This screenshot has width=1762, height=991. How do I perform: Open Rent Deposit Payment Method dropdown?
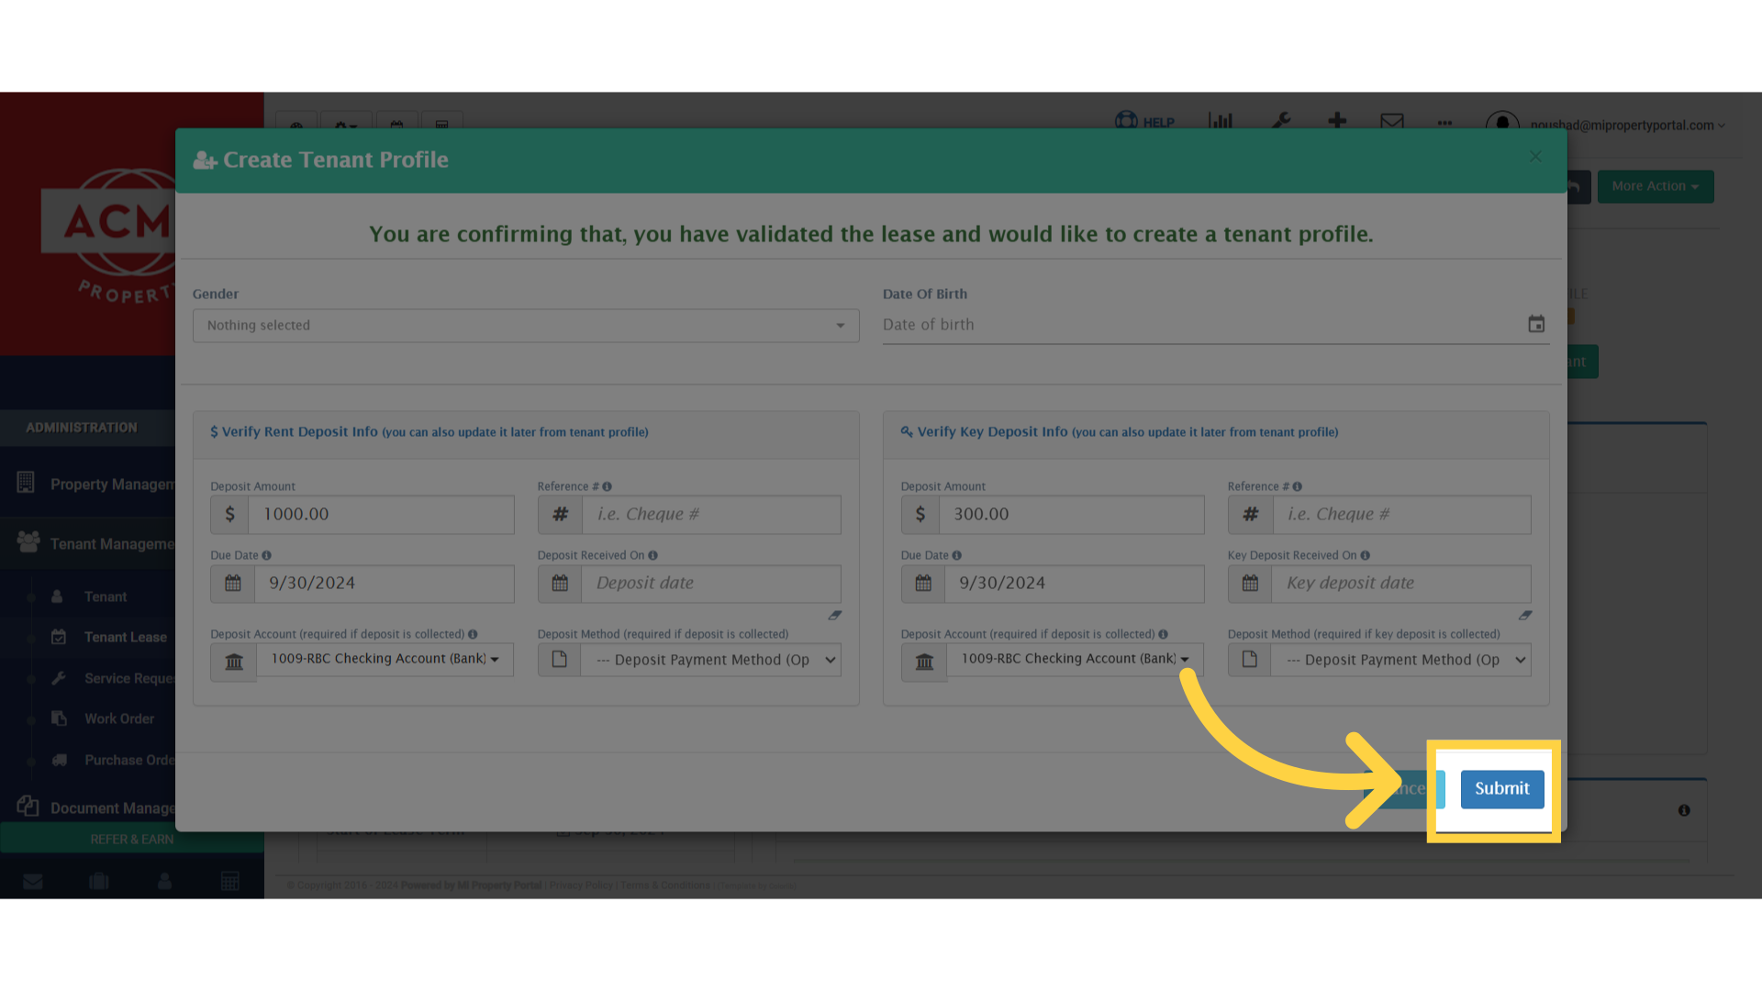tap(711, 660)
